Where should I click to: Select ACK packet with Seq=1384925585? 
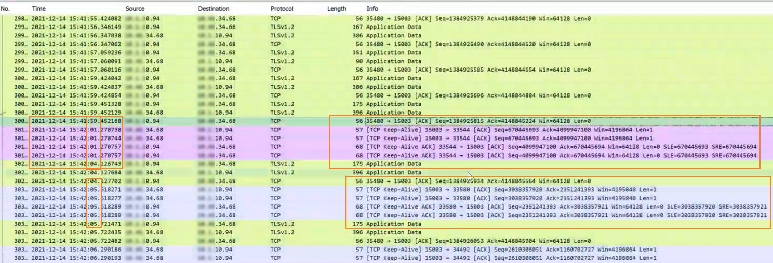coord(386,70)
